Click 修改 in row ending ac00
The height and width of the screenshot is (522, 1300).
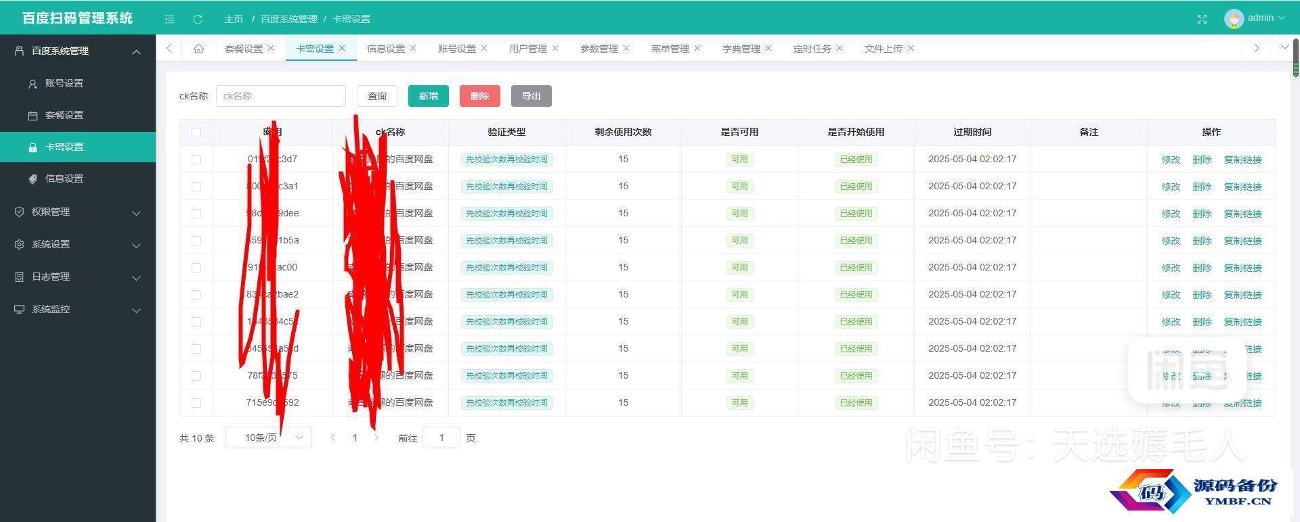coord(1171,268)
